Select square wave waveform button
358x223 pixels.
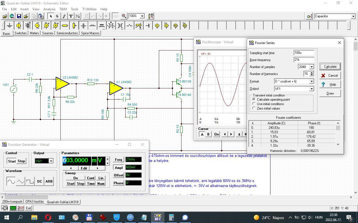pos(30,181)
